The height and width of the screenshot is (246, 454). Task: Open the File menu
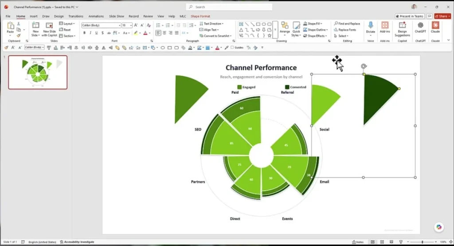point(8,16)
